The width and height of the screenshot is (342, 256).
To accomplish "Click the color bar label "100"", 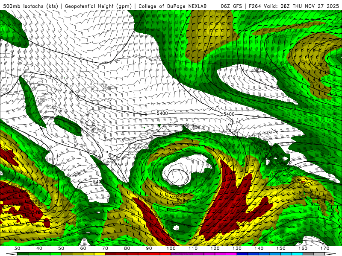I will (171, 248).
